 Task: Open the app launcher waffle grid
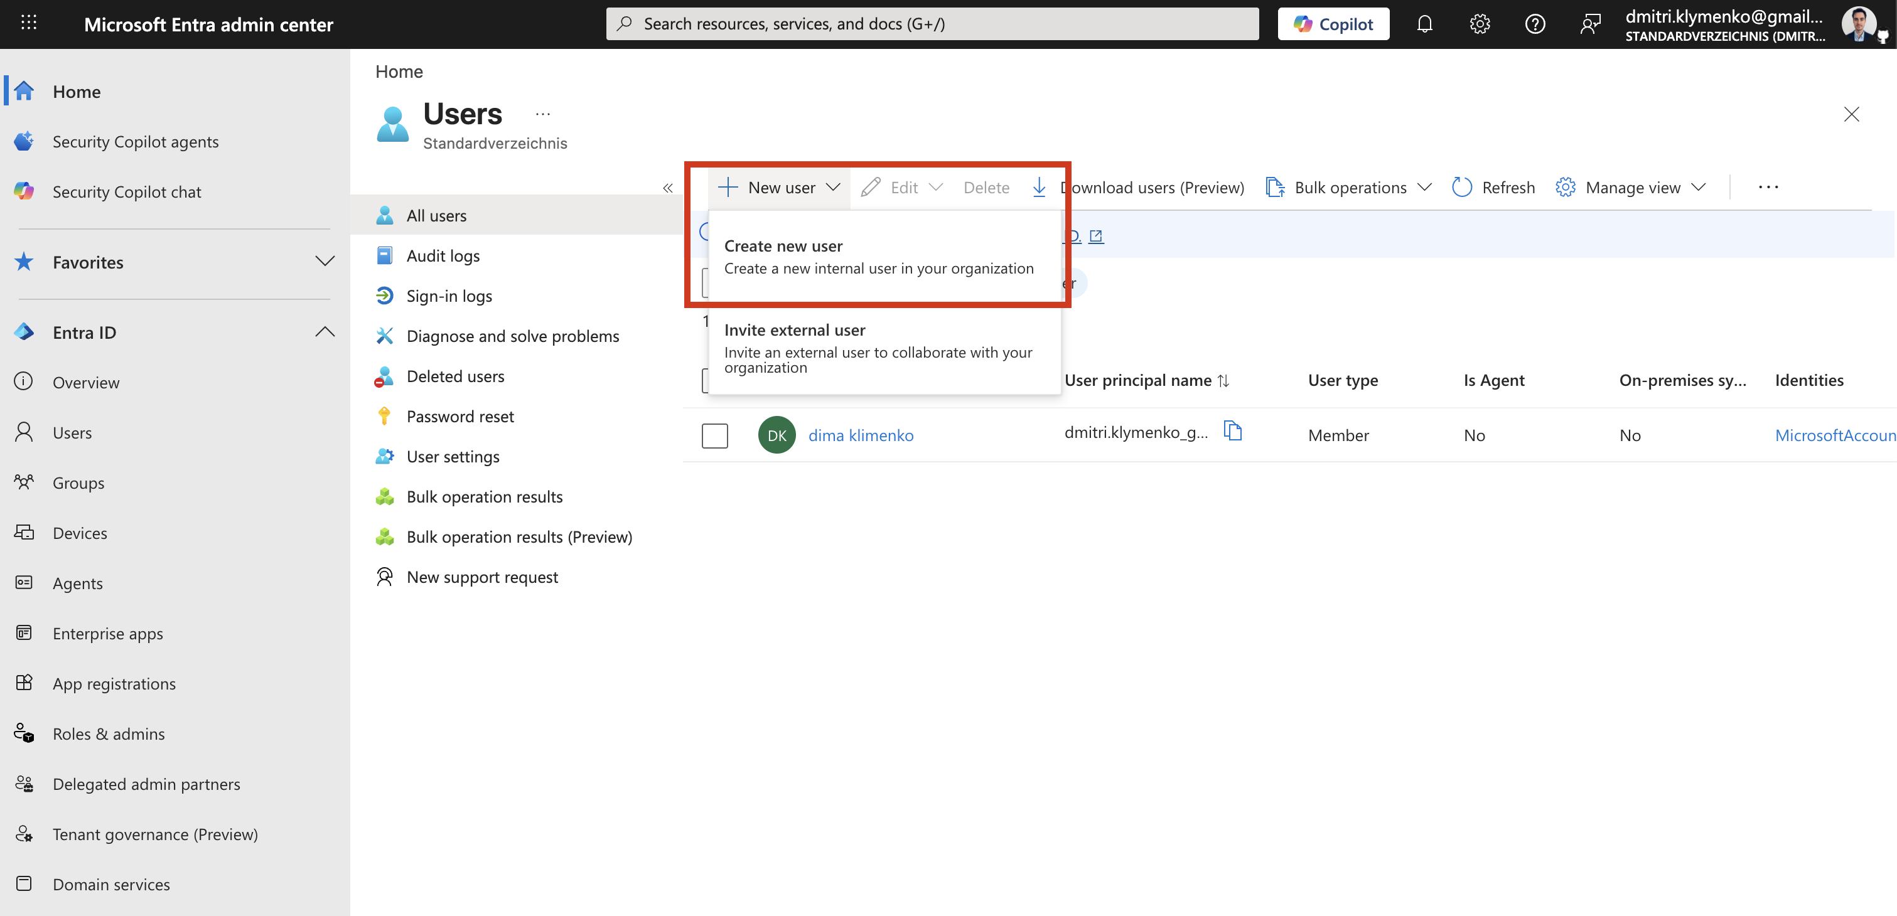point(29,24)
